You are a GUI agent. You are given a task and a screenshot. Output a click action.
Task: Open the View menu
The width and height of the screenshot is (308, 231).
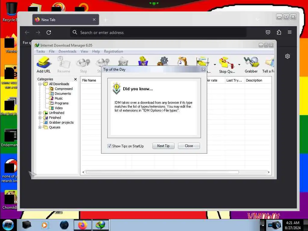84,51
